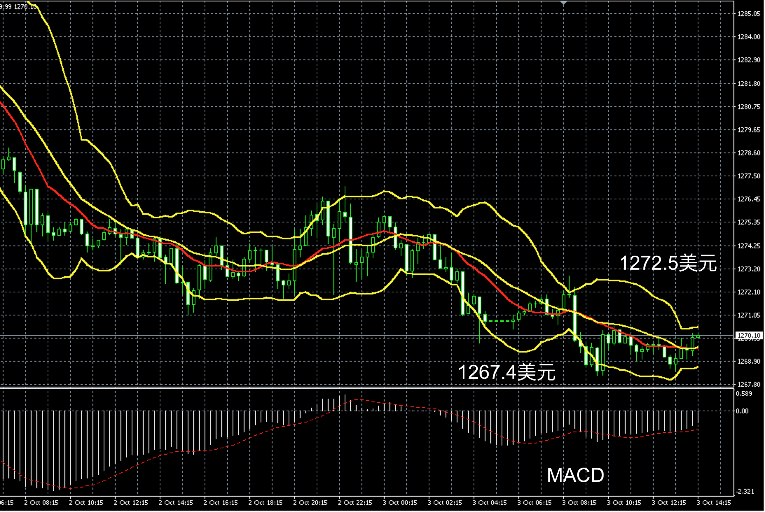Select the MACD label in indicator pane
The height and width of the screenshot is (512, 765).
pyautogui.click(x=576, y=475)
